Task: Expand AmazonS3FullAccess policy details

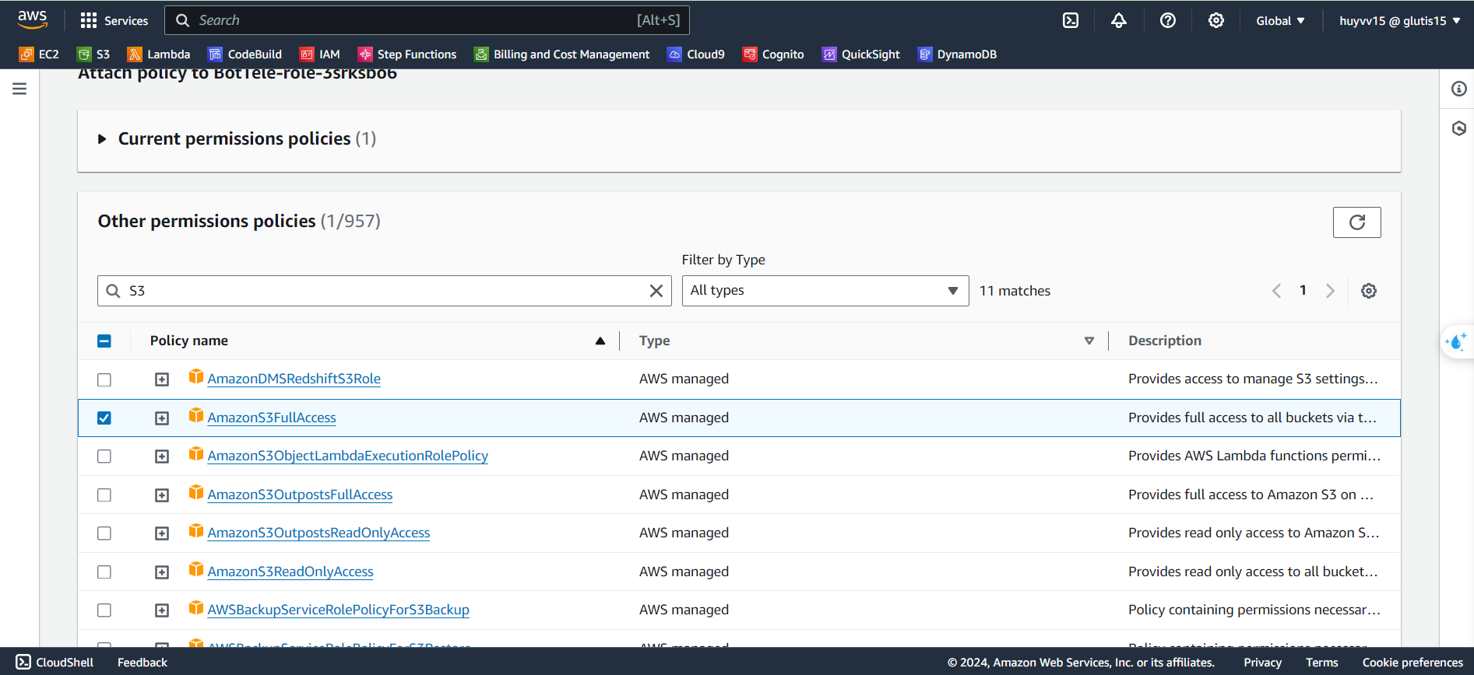Action: click(x=161, y=418)
